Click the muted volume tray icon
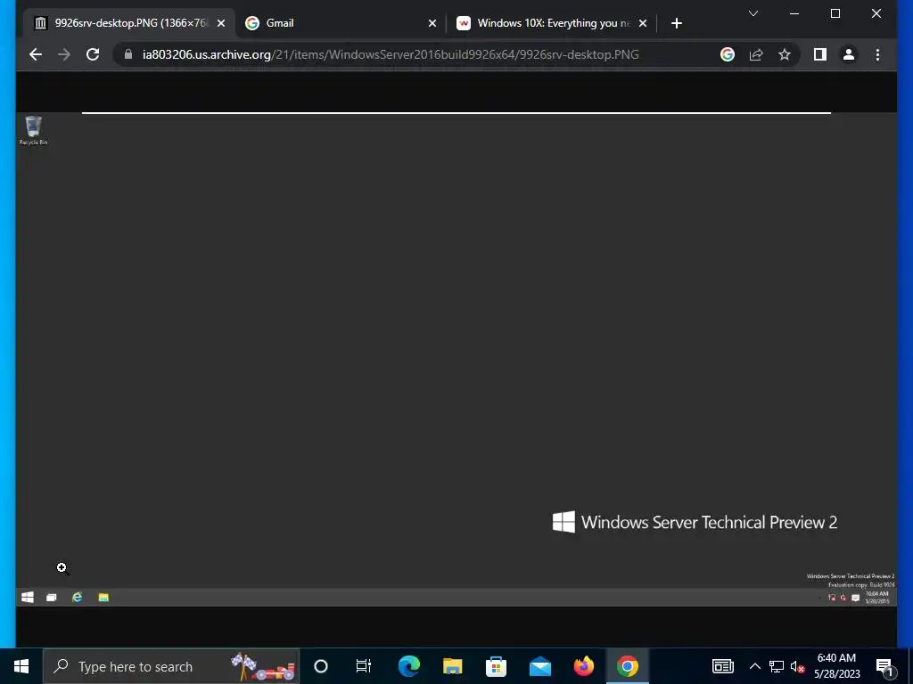Viewport: 913px width, 684px height. pyautogui.click(x=798, y=666)
